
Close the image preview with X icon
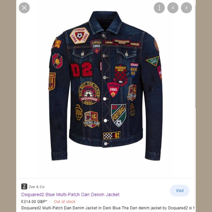(24, 8)
